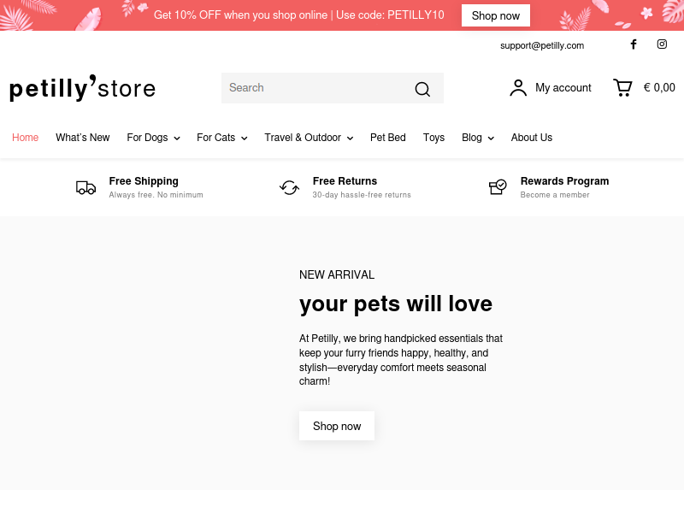Click the support@petilly.com email link
The width and height of the screenshot is (684, 513).
[x=542, y=45]
